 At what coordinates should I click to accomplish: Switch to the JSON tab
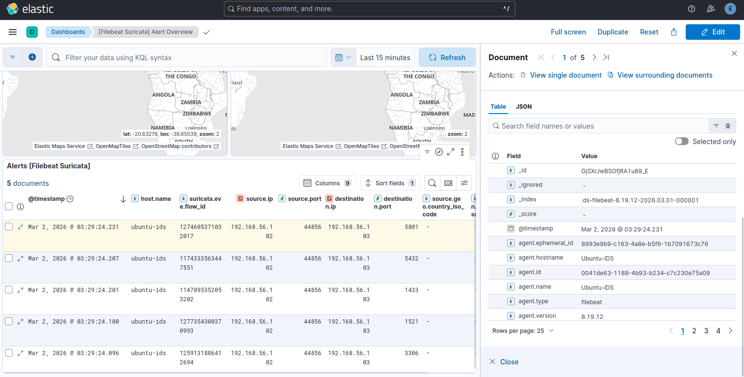524,106
